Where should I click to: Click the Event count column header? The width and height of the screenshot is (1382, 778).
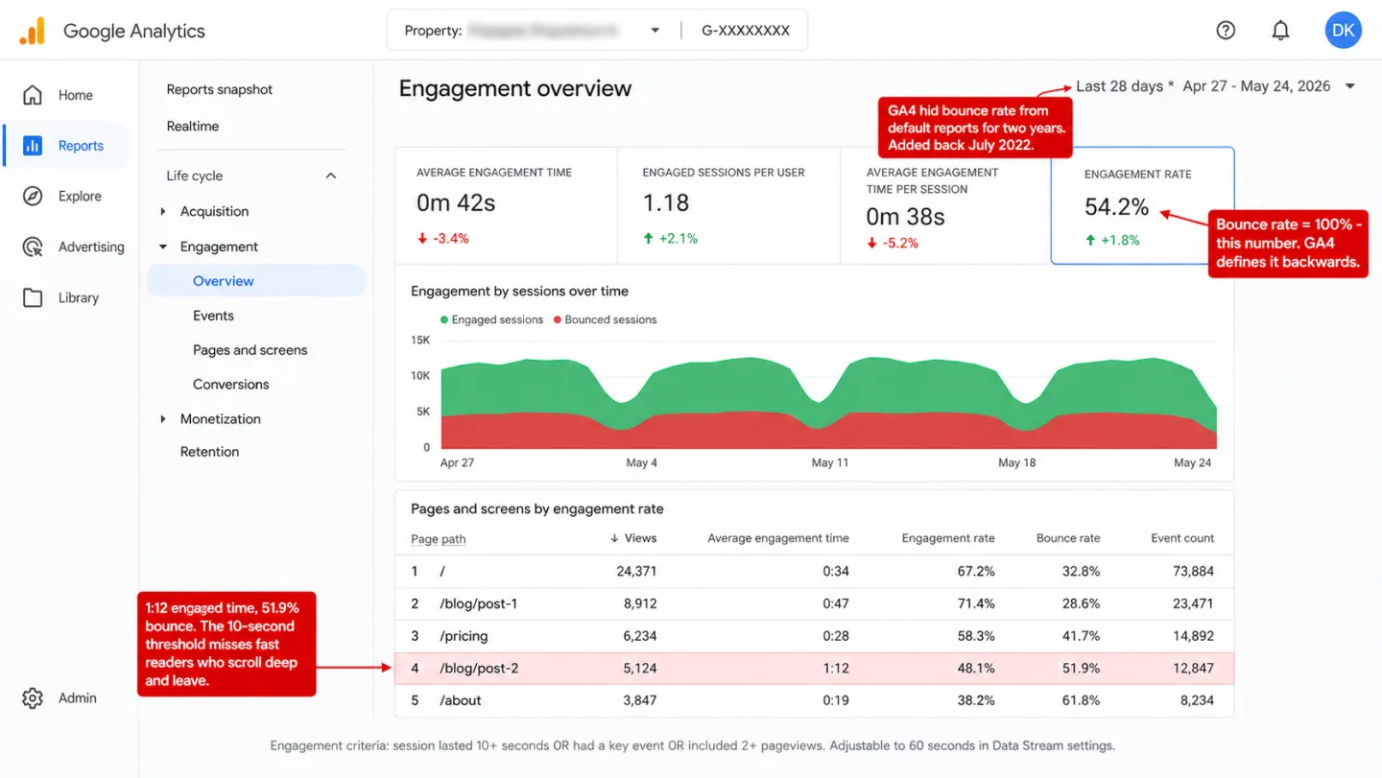click(x=1182, y=538)
